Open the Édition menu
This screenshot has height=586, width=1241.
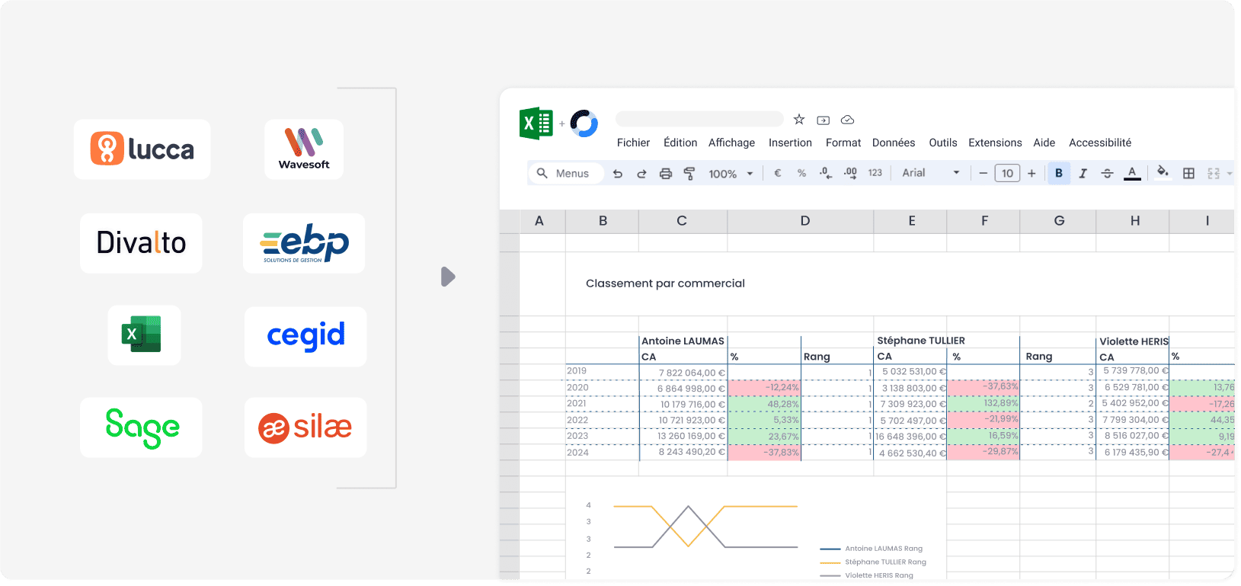pos(680,142)
